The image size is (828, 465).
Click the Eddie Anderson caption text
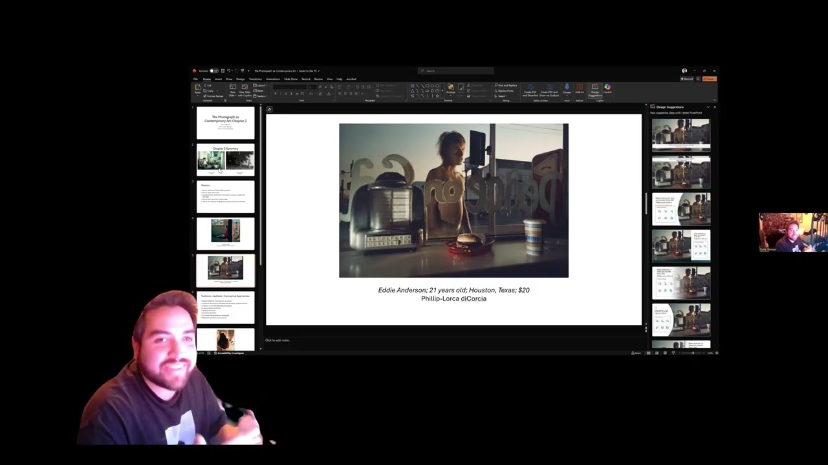click(453, 291)
